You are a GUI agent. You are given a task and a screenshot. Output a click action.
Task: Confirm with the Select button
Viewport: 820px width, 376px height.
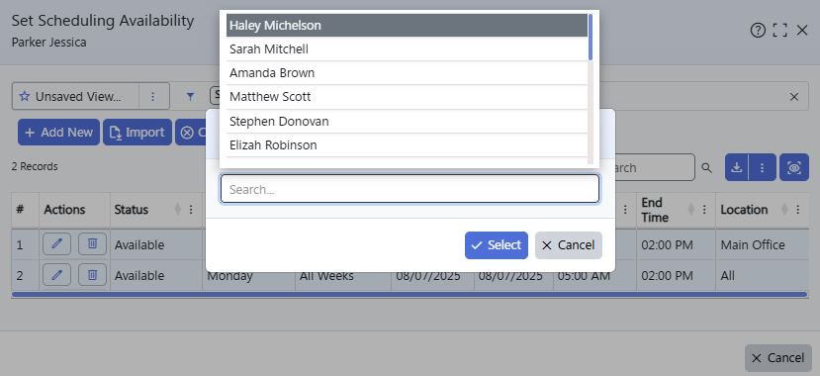[497, 245]
